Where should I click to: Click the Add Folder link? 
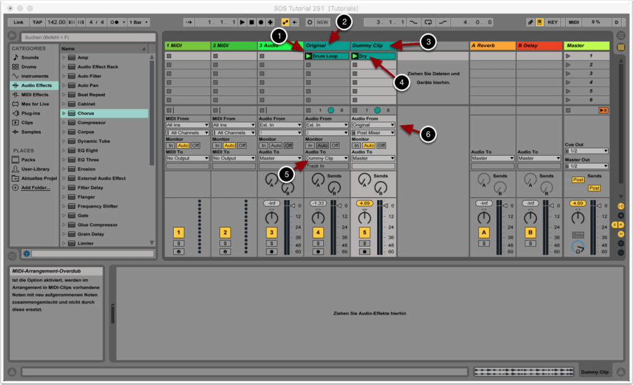tap(36, 187)
